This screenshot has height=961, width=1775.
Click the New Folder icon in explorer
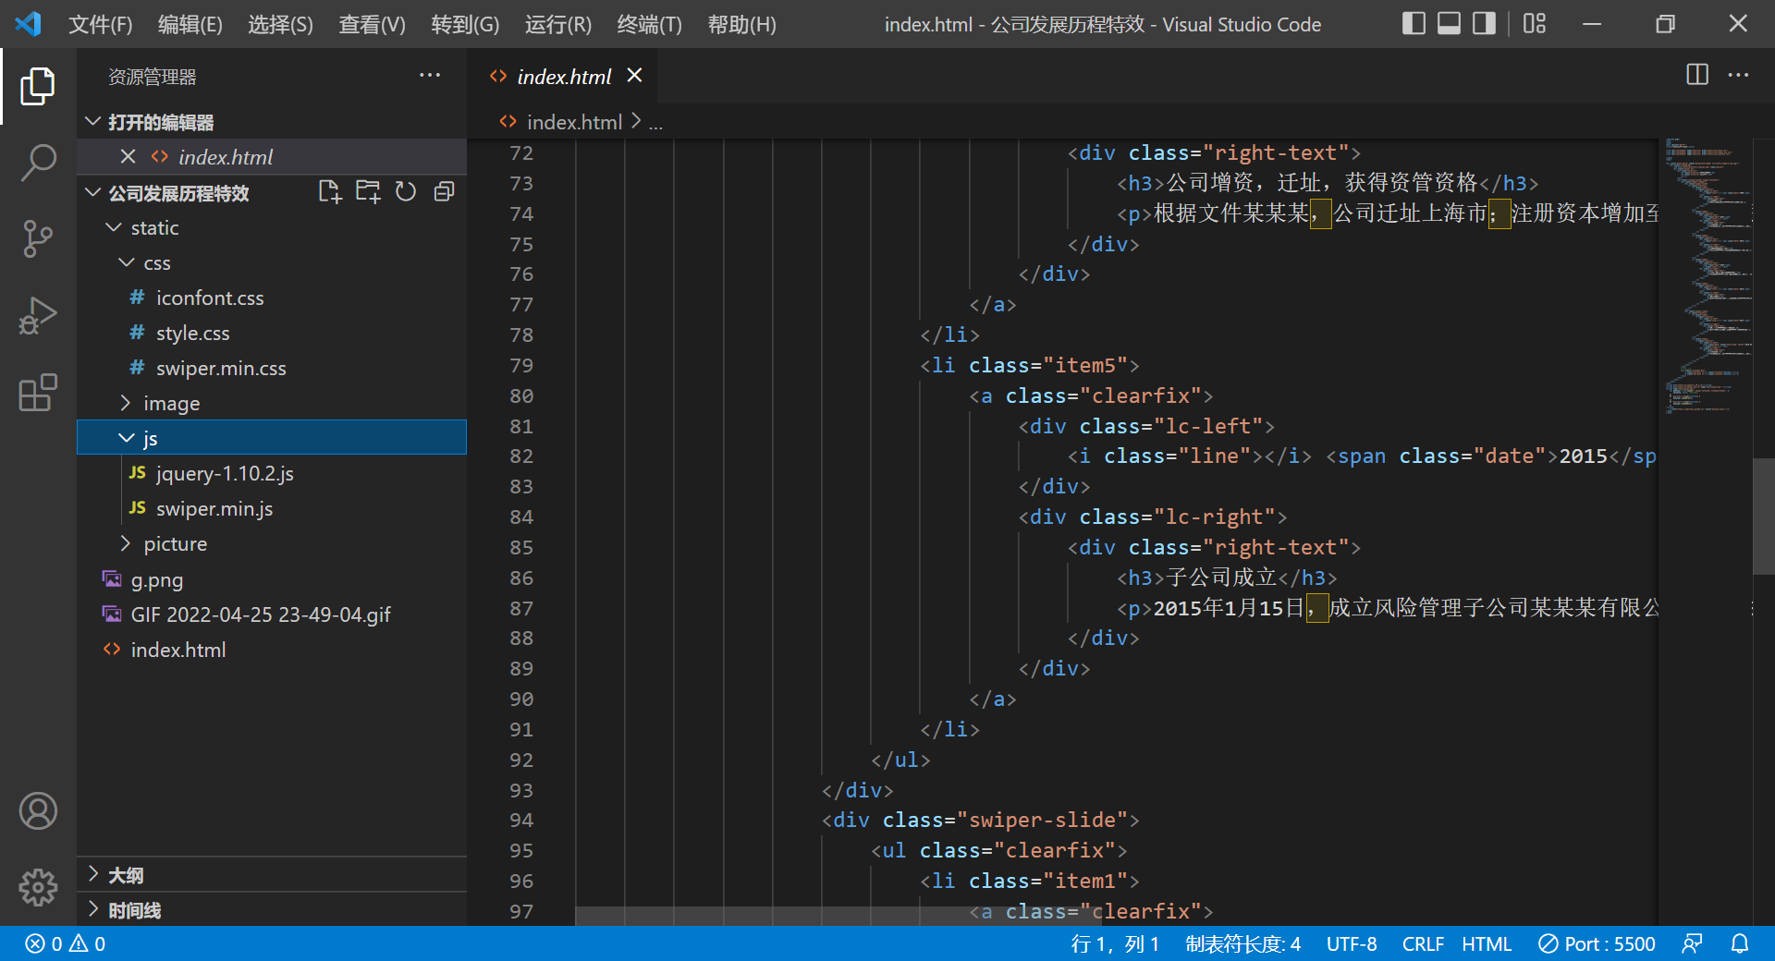point(368,192)
